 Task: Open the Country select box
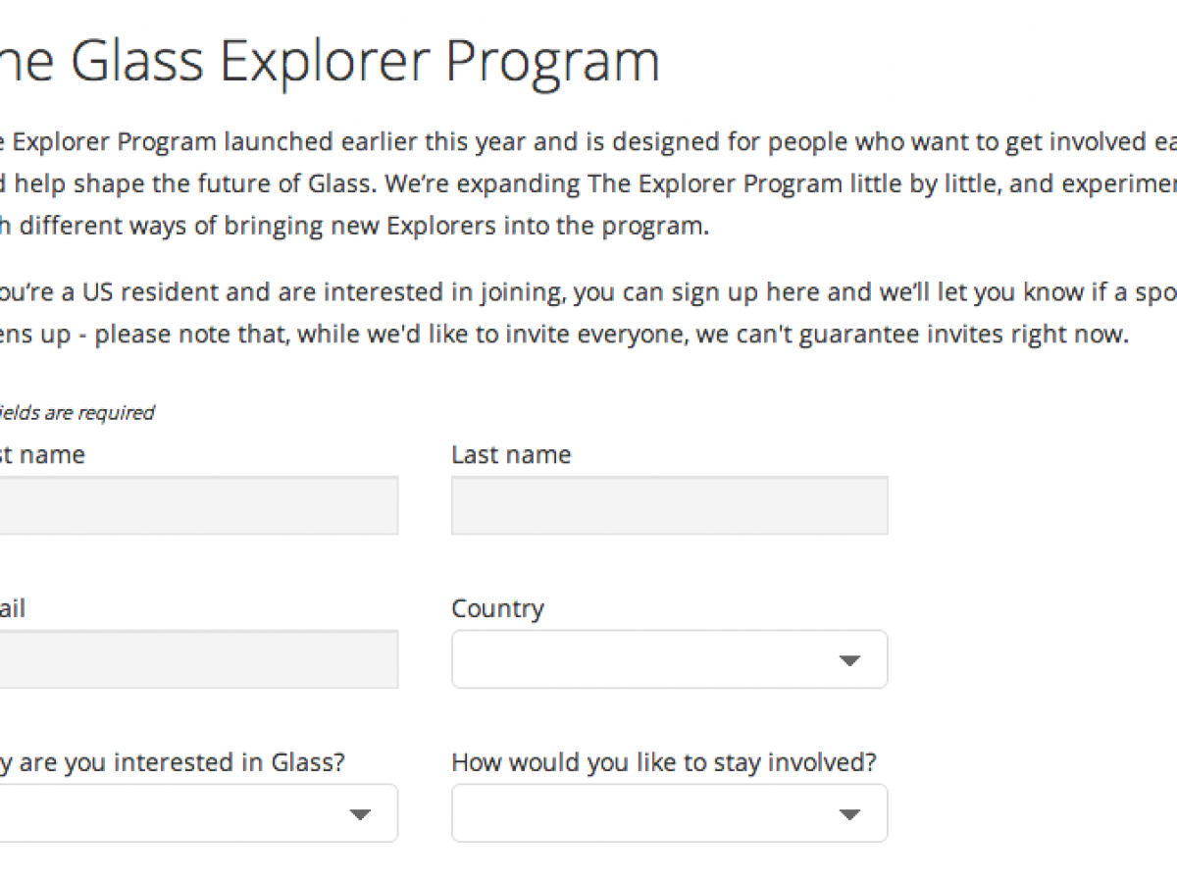(647, 659)
